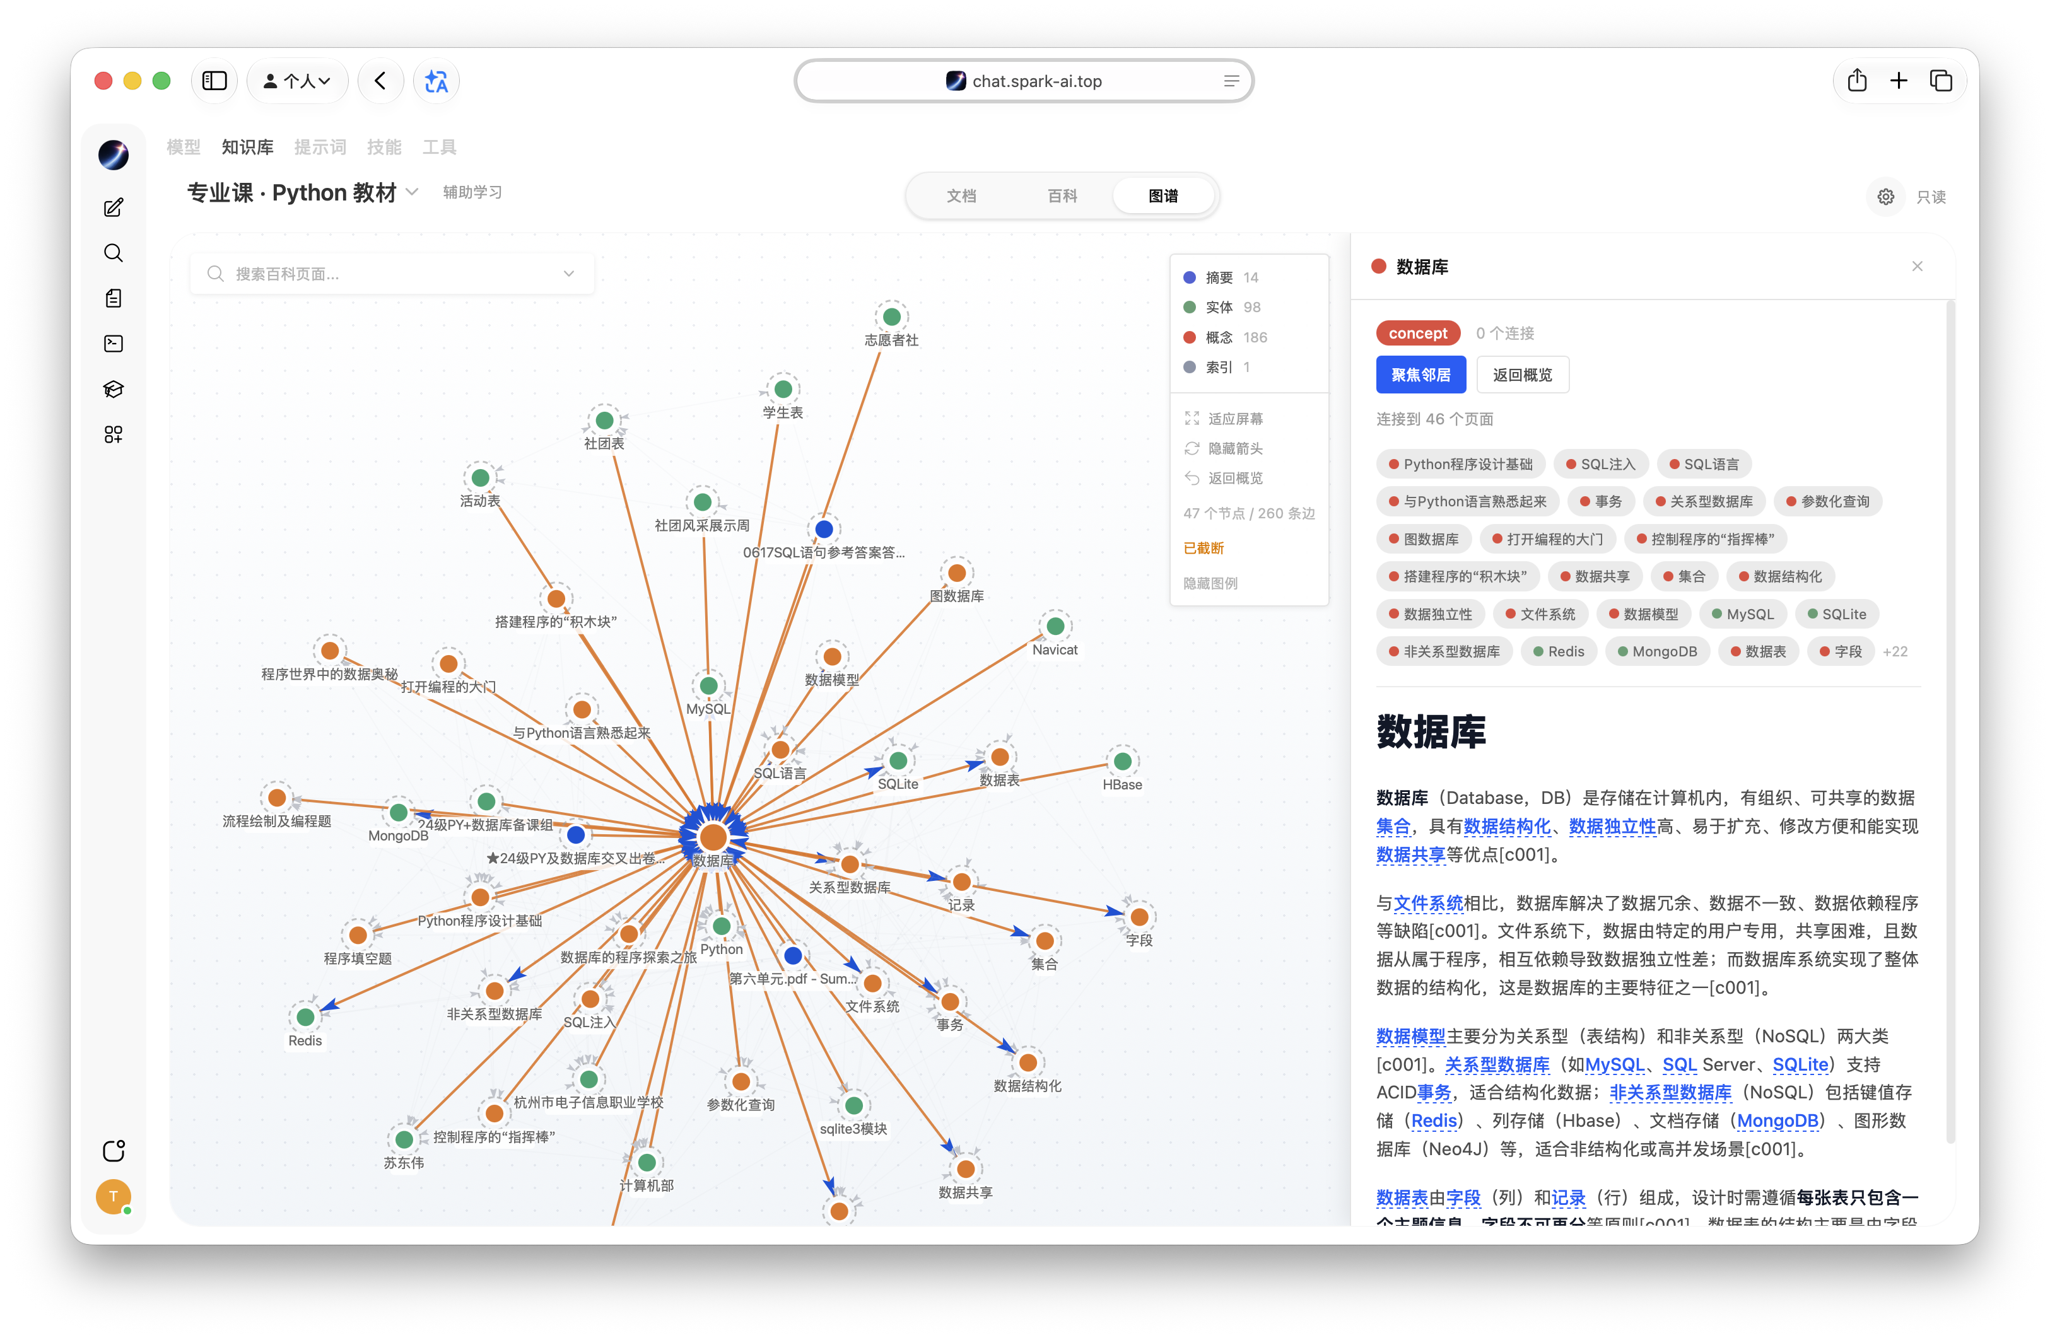Open the SQL注入 connected page chip
Viewport: 2050px width, 1338px height.
click(x=1600, y=464)
